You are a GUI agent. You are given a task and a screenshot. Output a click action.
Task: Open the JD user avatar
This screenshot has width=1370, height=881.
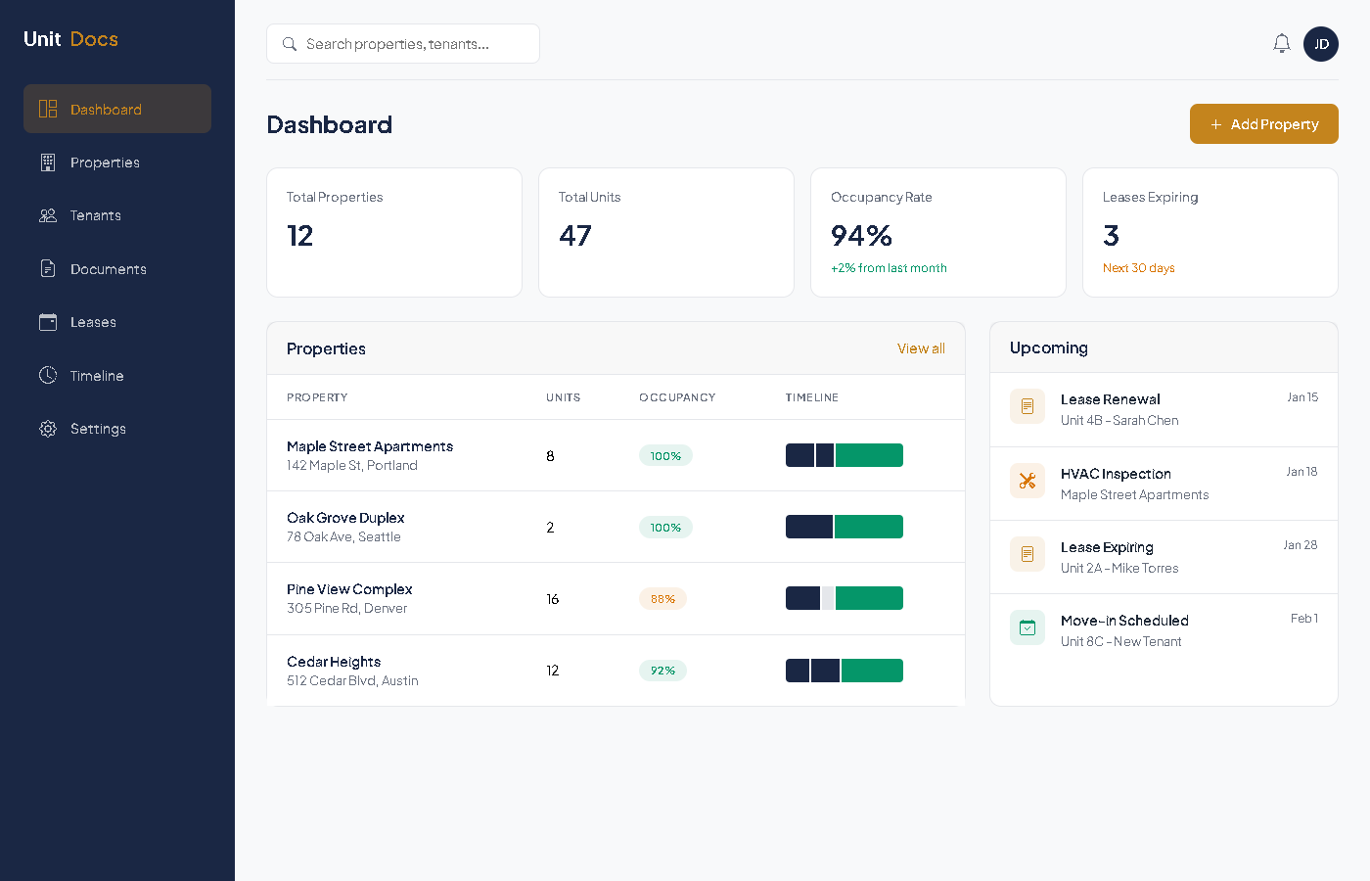1320,44
